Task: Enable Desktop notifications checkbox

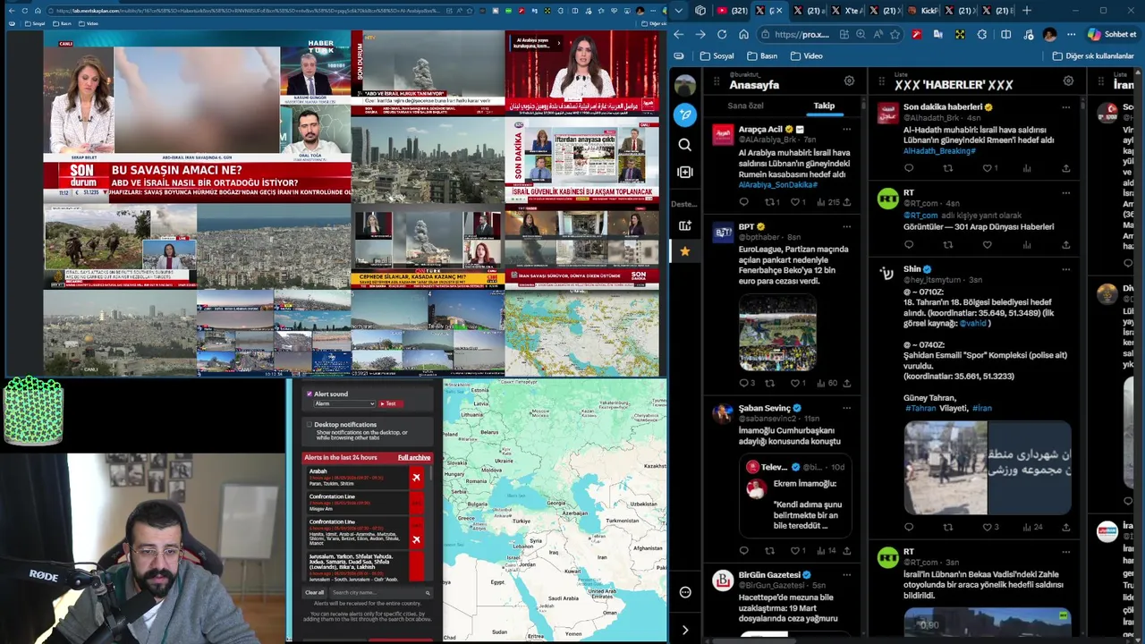Action: tap(310, 425)
